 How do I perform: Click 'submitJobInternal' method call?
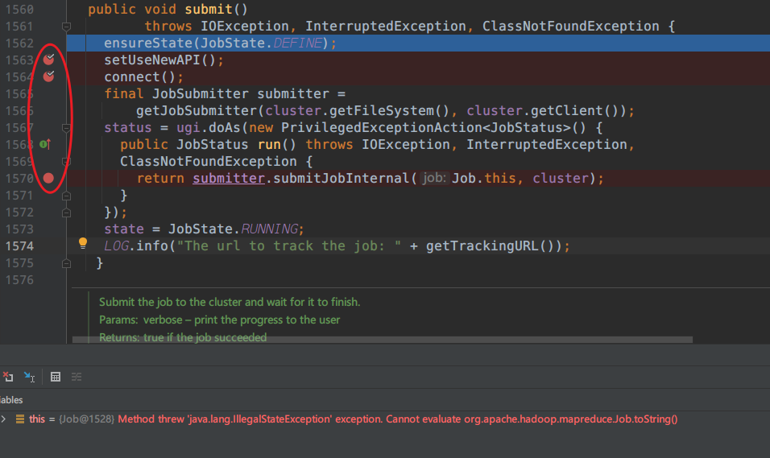342,178
